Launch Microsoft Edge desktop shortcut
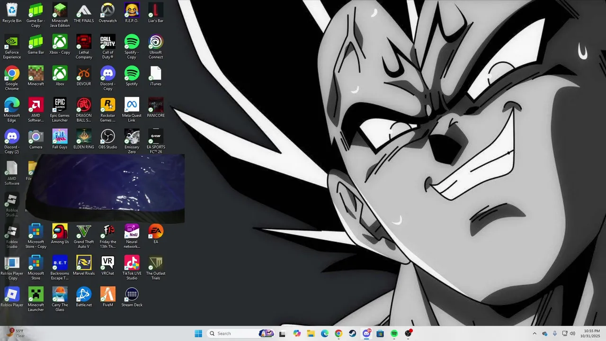 [12, 110]
